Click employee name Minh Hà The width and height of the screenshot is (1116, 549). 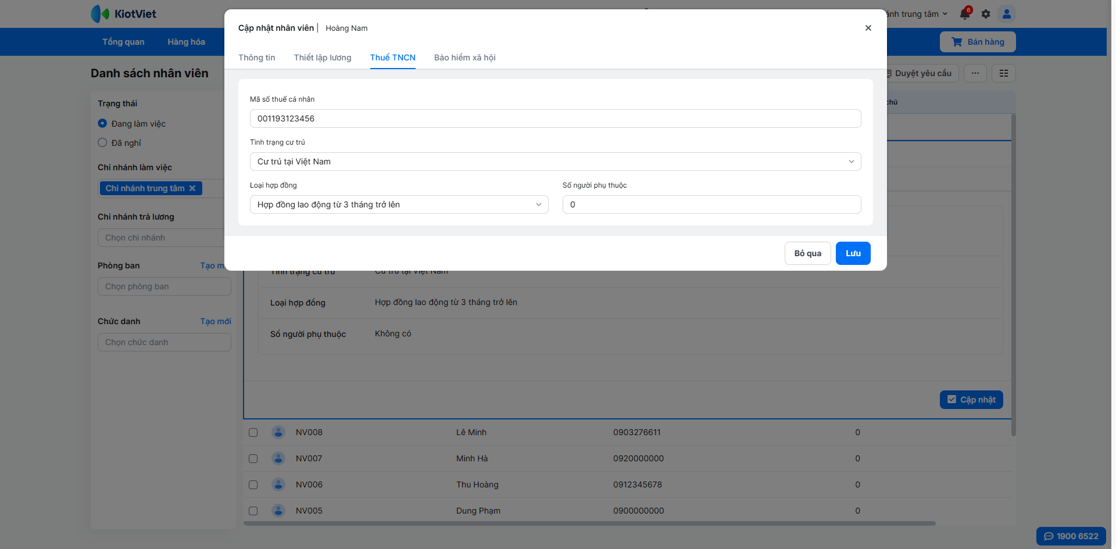pyautogui.click(x=472, y=458)
